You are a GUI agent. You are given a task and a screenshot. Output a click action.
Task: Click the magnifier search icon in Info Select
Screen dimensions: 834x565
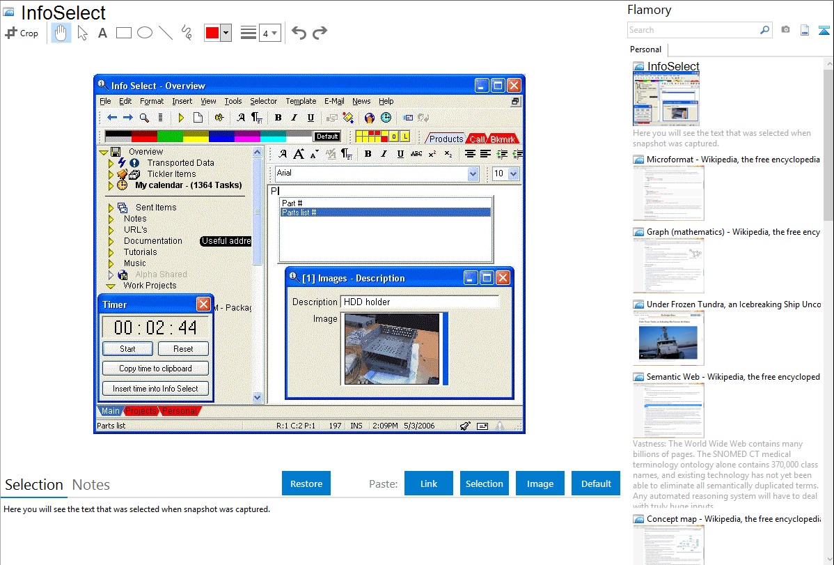coord(144,118)
